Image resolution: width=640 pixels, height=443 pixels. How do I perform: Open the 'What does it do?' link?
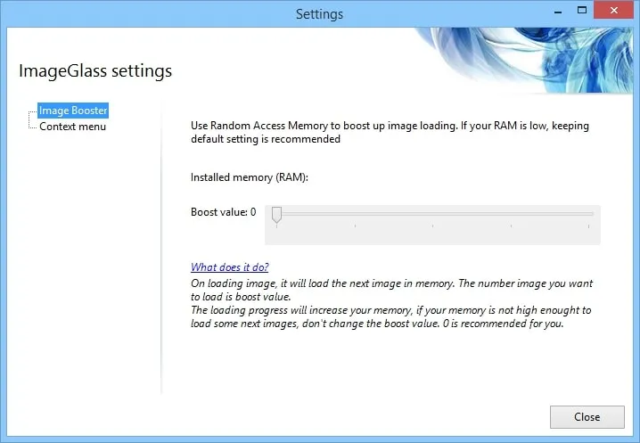pos(229,267)
